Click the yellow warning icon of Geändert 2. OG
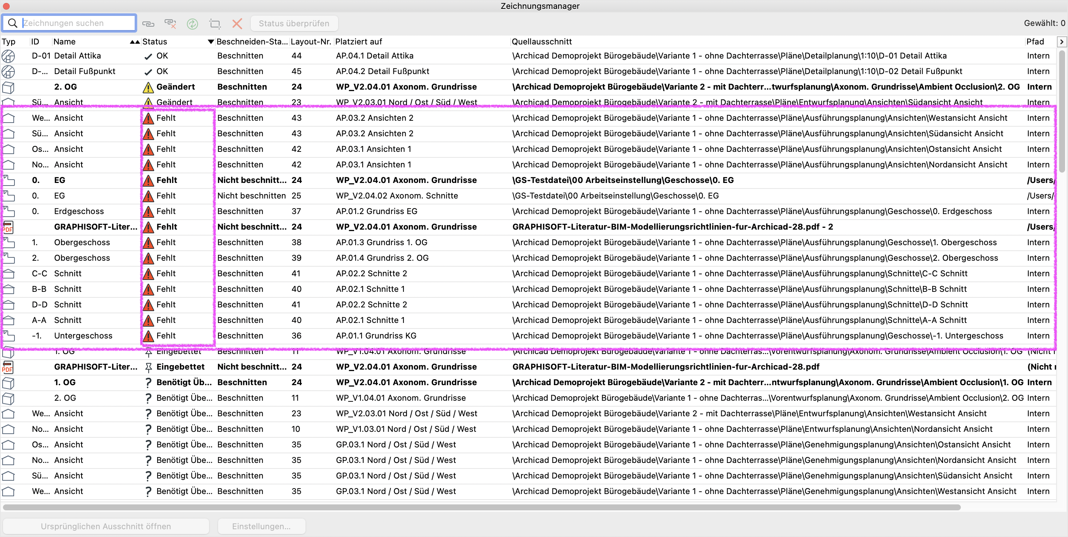This screenshot has width=1068, height=537. pyautogui.click(x=148, y=87)
